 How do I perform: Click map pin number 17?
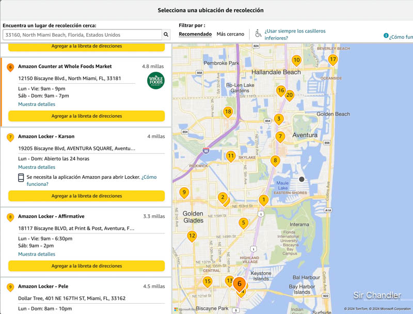[333, 59]
